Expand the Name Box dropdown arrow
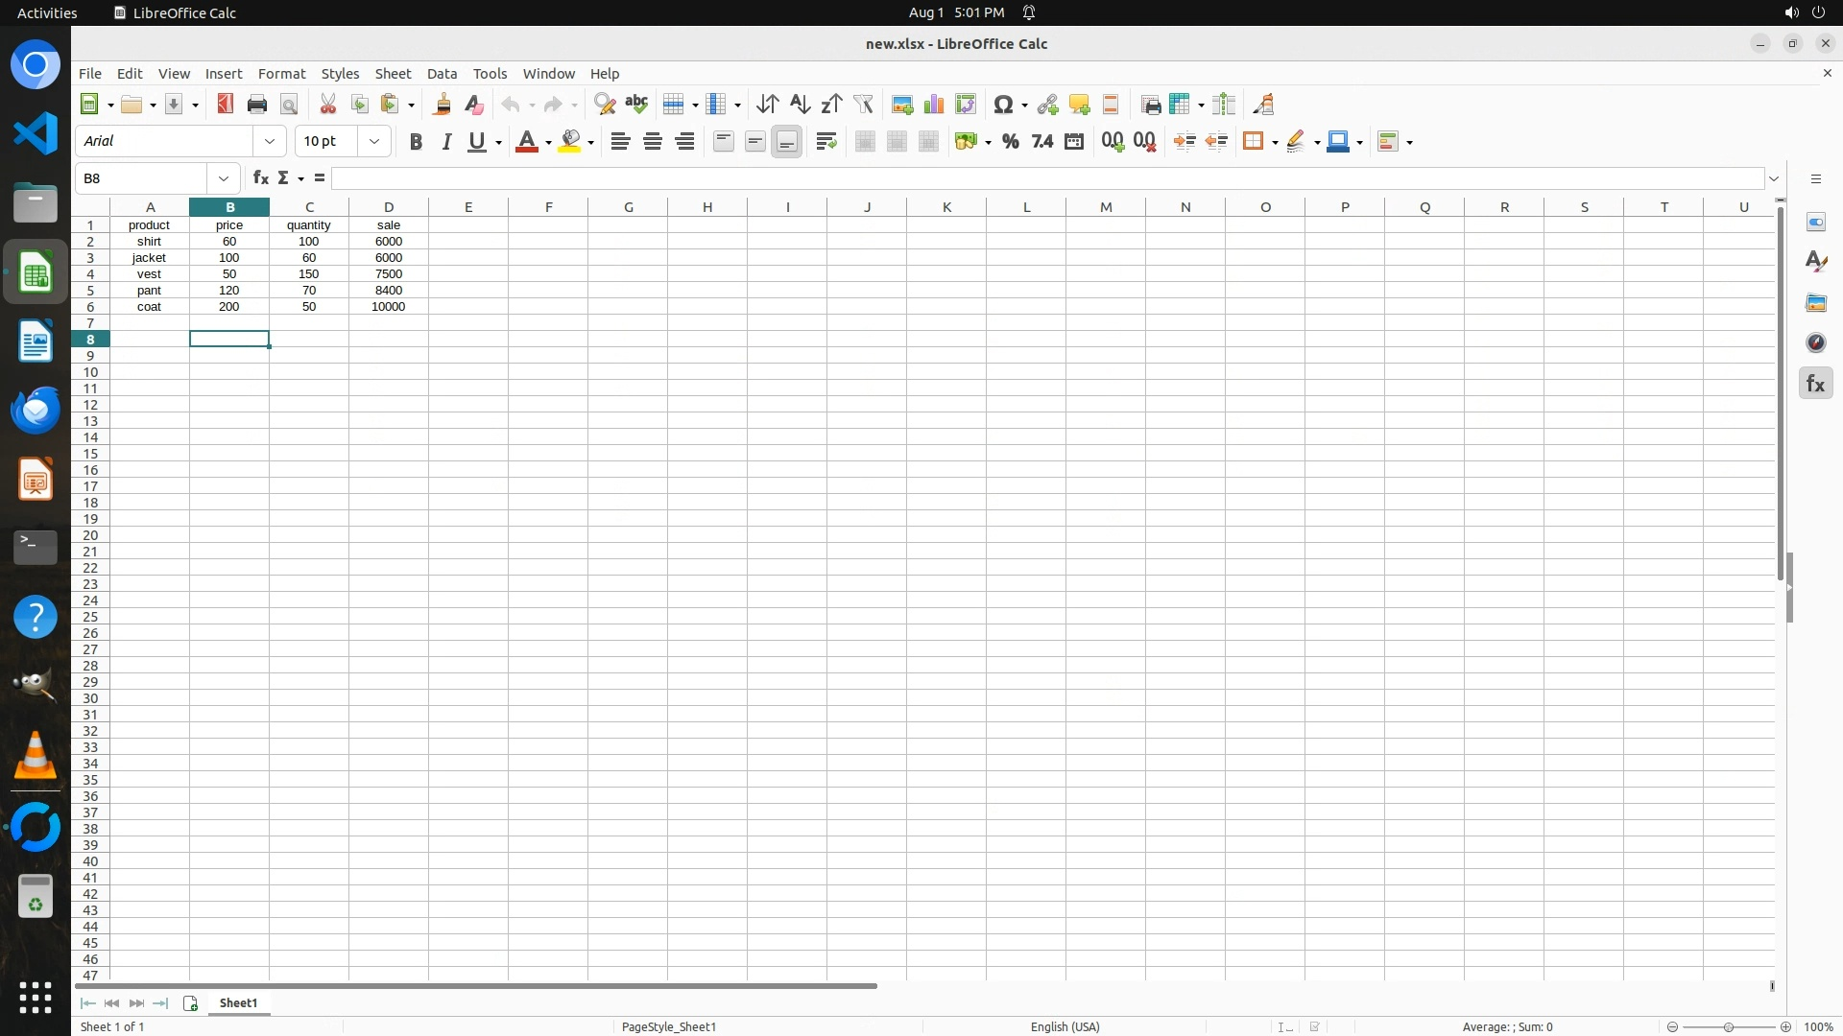 click(x=224, y=178)
